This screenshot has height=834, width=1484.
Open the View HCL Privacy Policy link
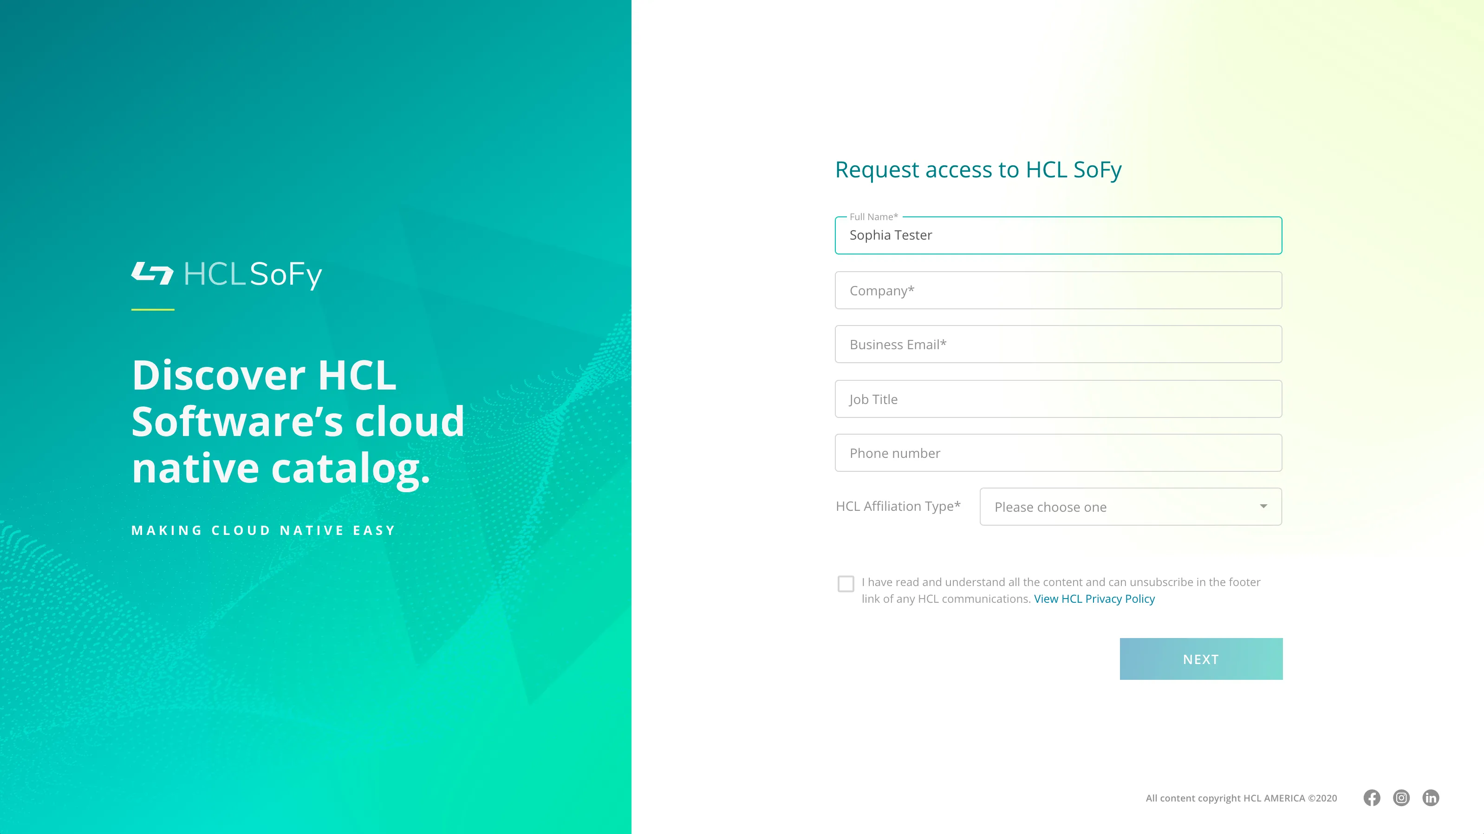tap(1094, 599)
